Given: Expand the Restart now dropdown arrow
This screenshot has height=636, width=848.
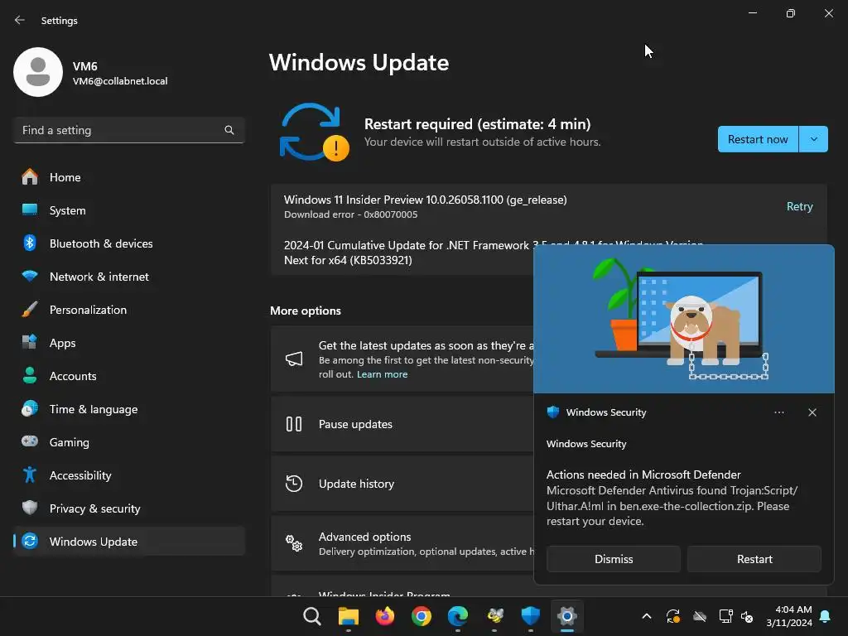Looking at the screenshot, I should click(813, 139).
